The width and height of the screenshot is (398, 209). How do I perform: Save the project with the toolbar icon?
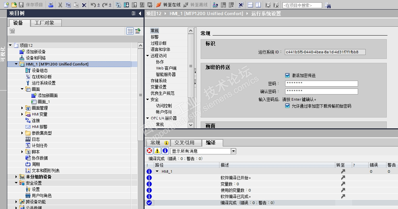pos(21,5)
